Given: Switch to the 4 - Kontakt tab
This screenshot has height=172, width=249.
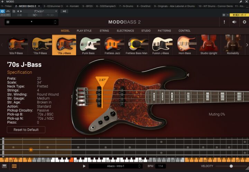Looking at the screenshot, I should 72,6.
